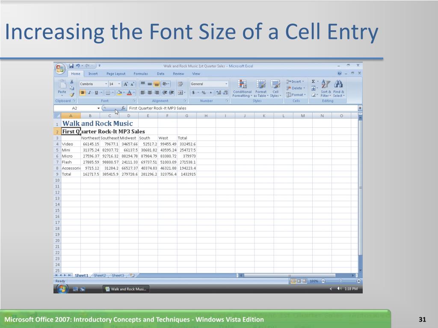Activate the Format Painter brush
Image resolution: width=438 pixels, height=328 pixels.
[x=72, y=94]
